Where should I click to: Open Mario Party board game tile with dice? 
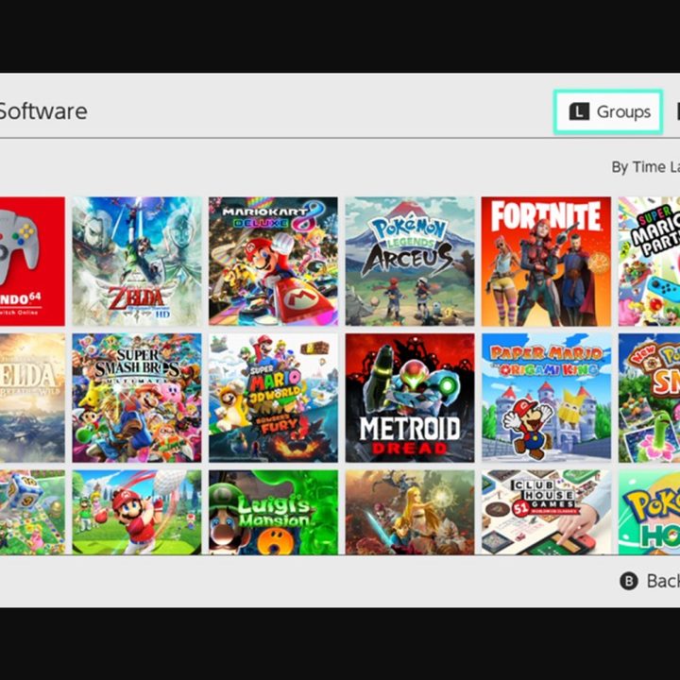tap(32, 512)
